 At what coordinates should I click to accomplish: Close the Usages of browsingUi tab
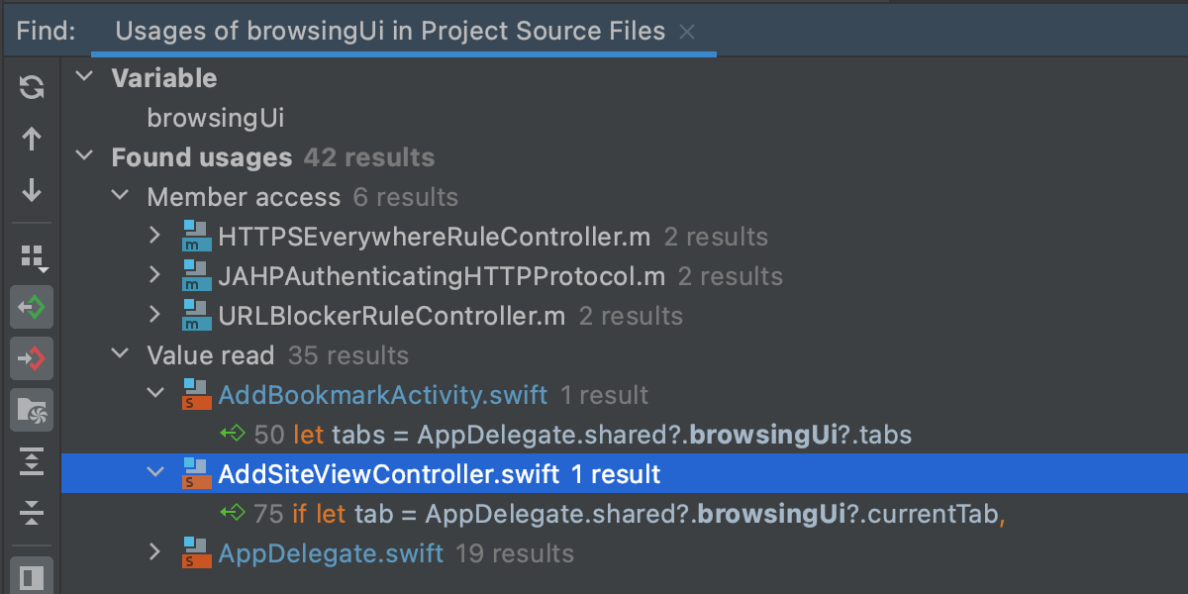click(687, 33)
